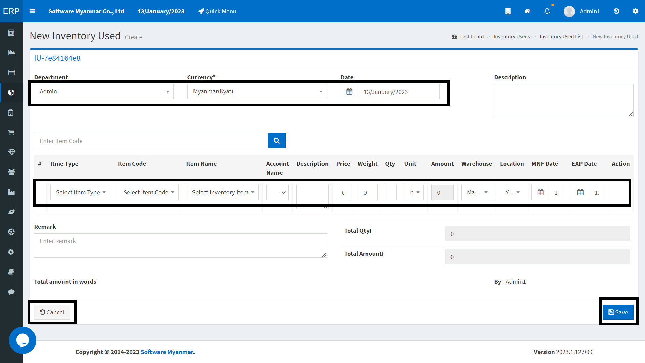Image resolution: width=645 pixels, height=363 pixels.
Task: Click the EXP Date calendar icon
Action: tap(580, 192)
